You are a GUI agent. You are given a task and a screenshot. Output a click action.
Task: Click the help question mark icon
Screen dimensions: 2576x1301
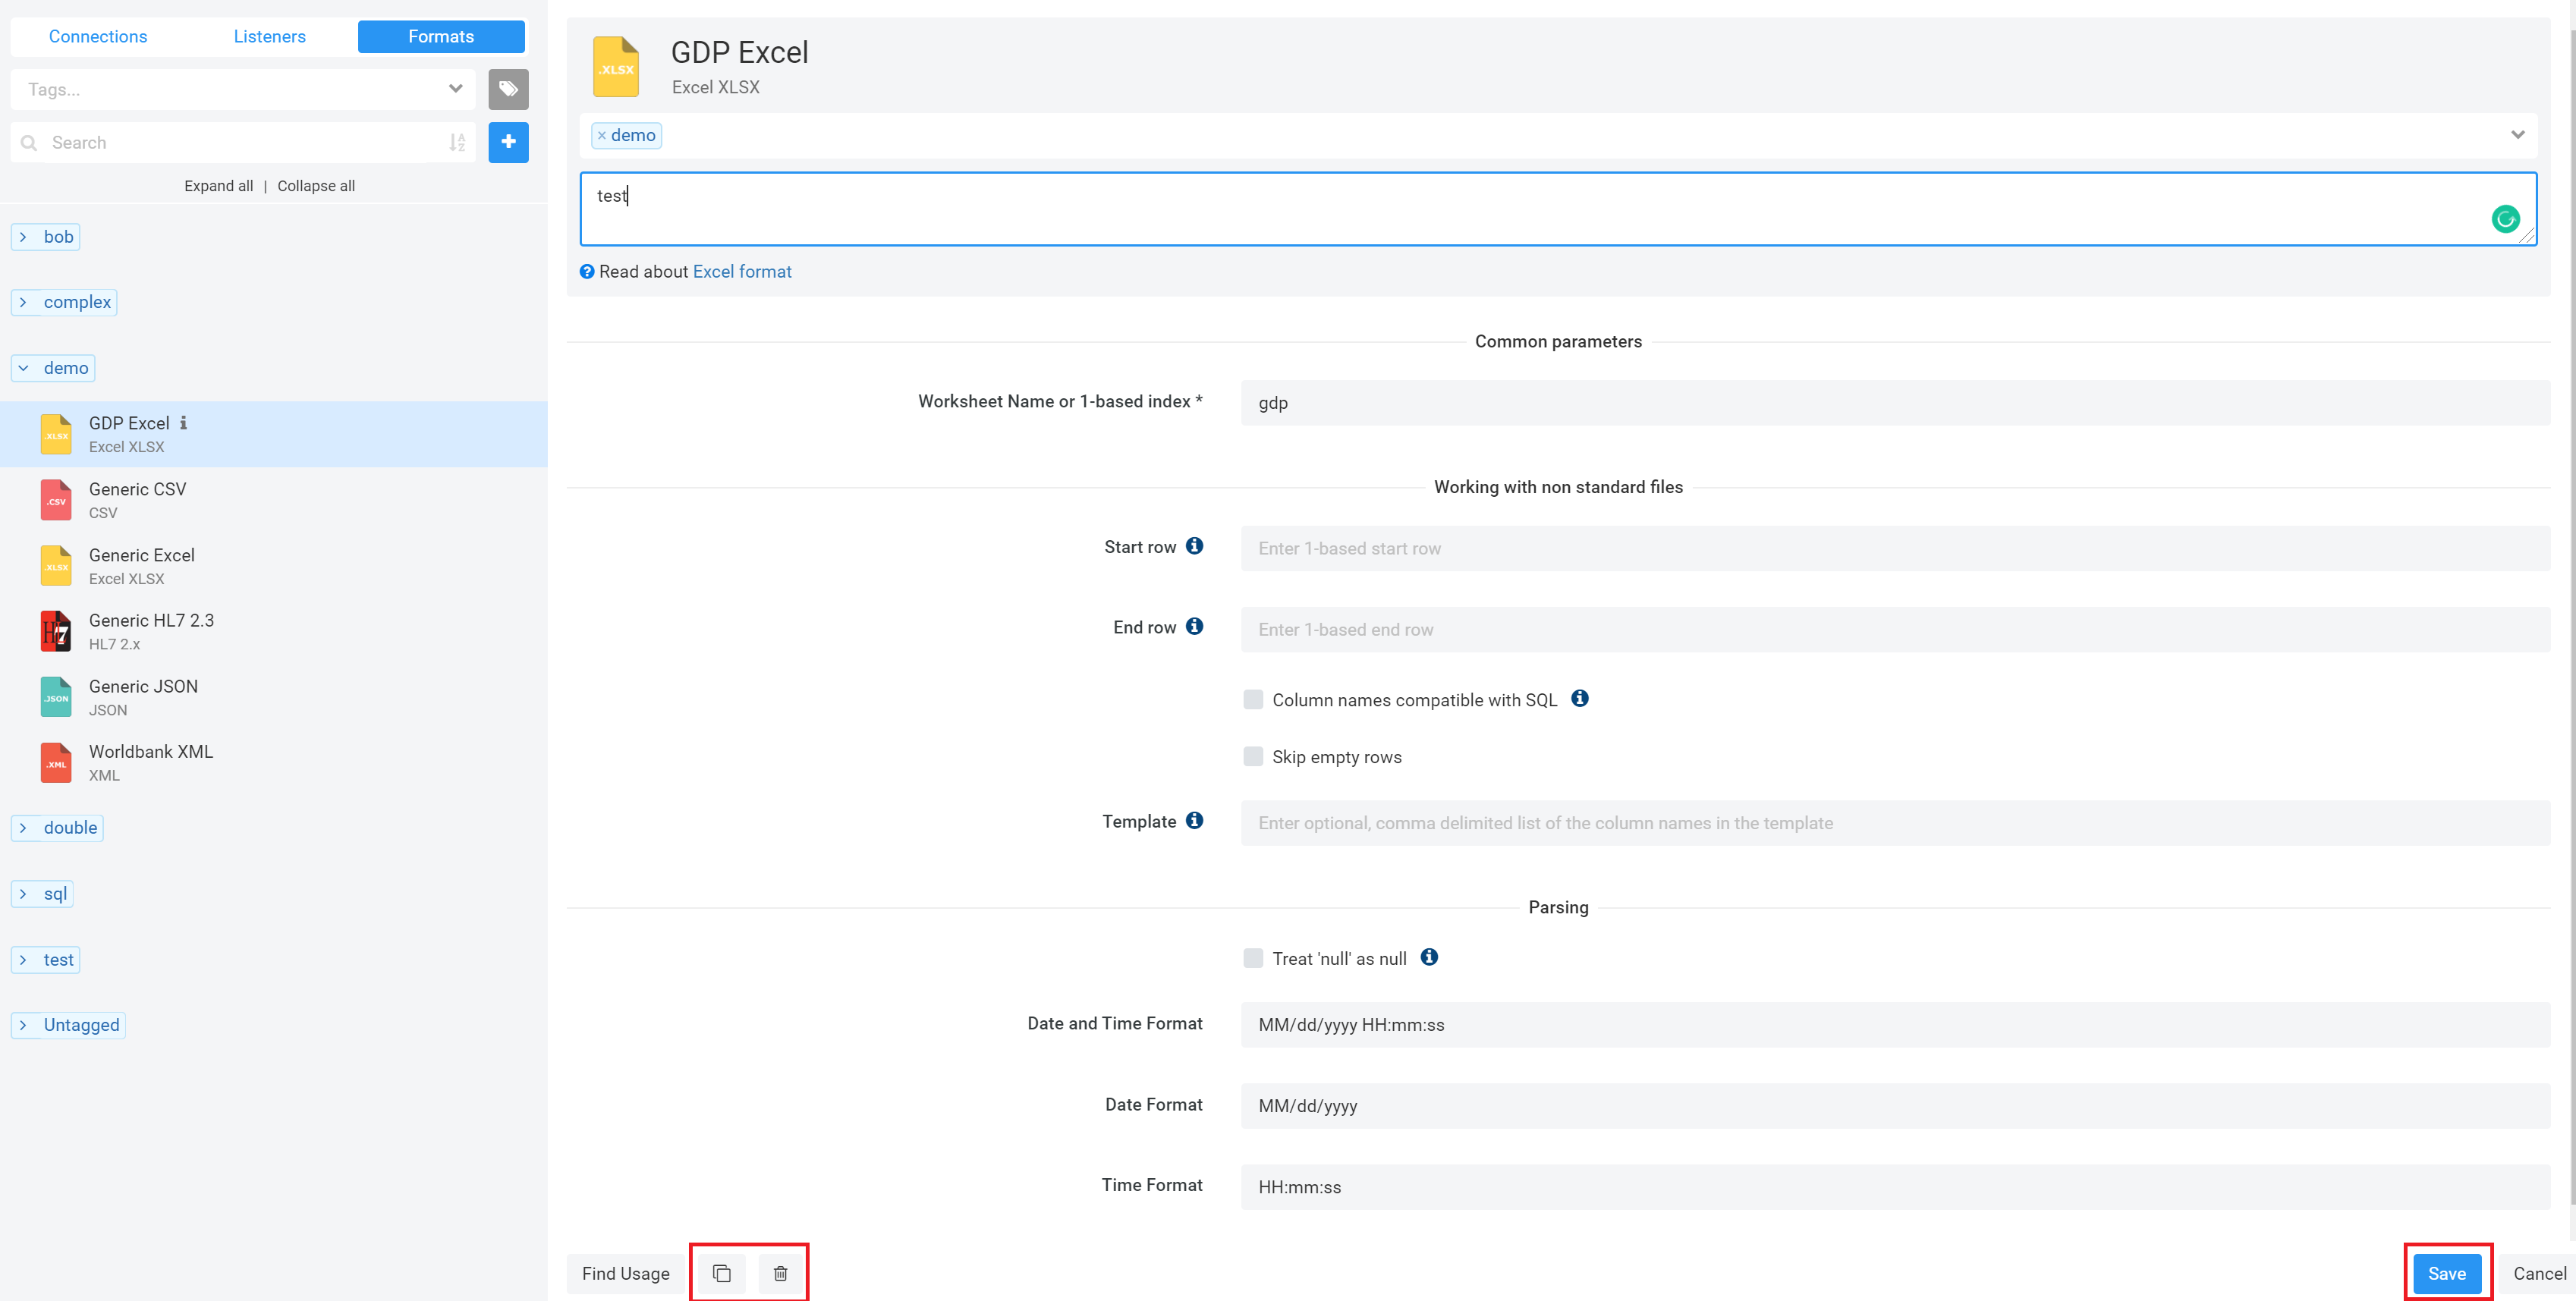[x=587, y=272]
